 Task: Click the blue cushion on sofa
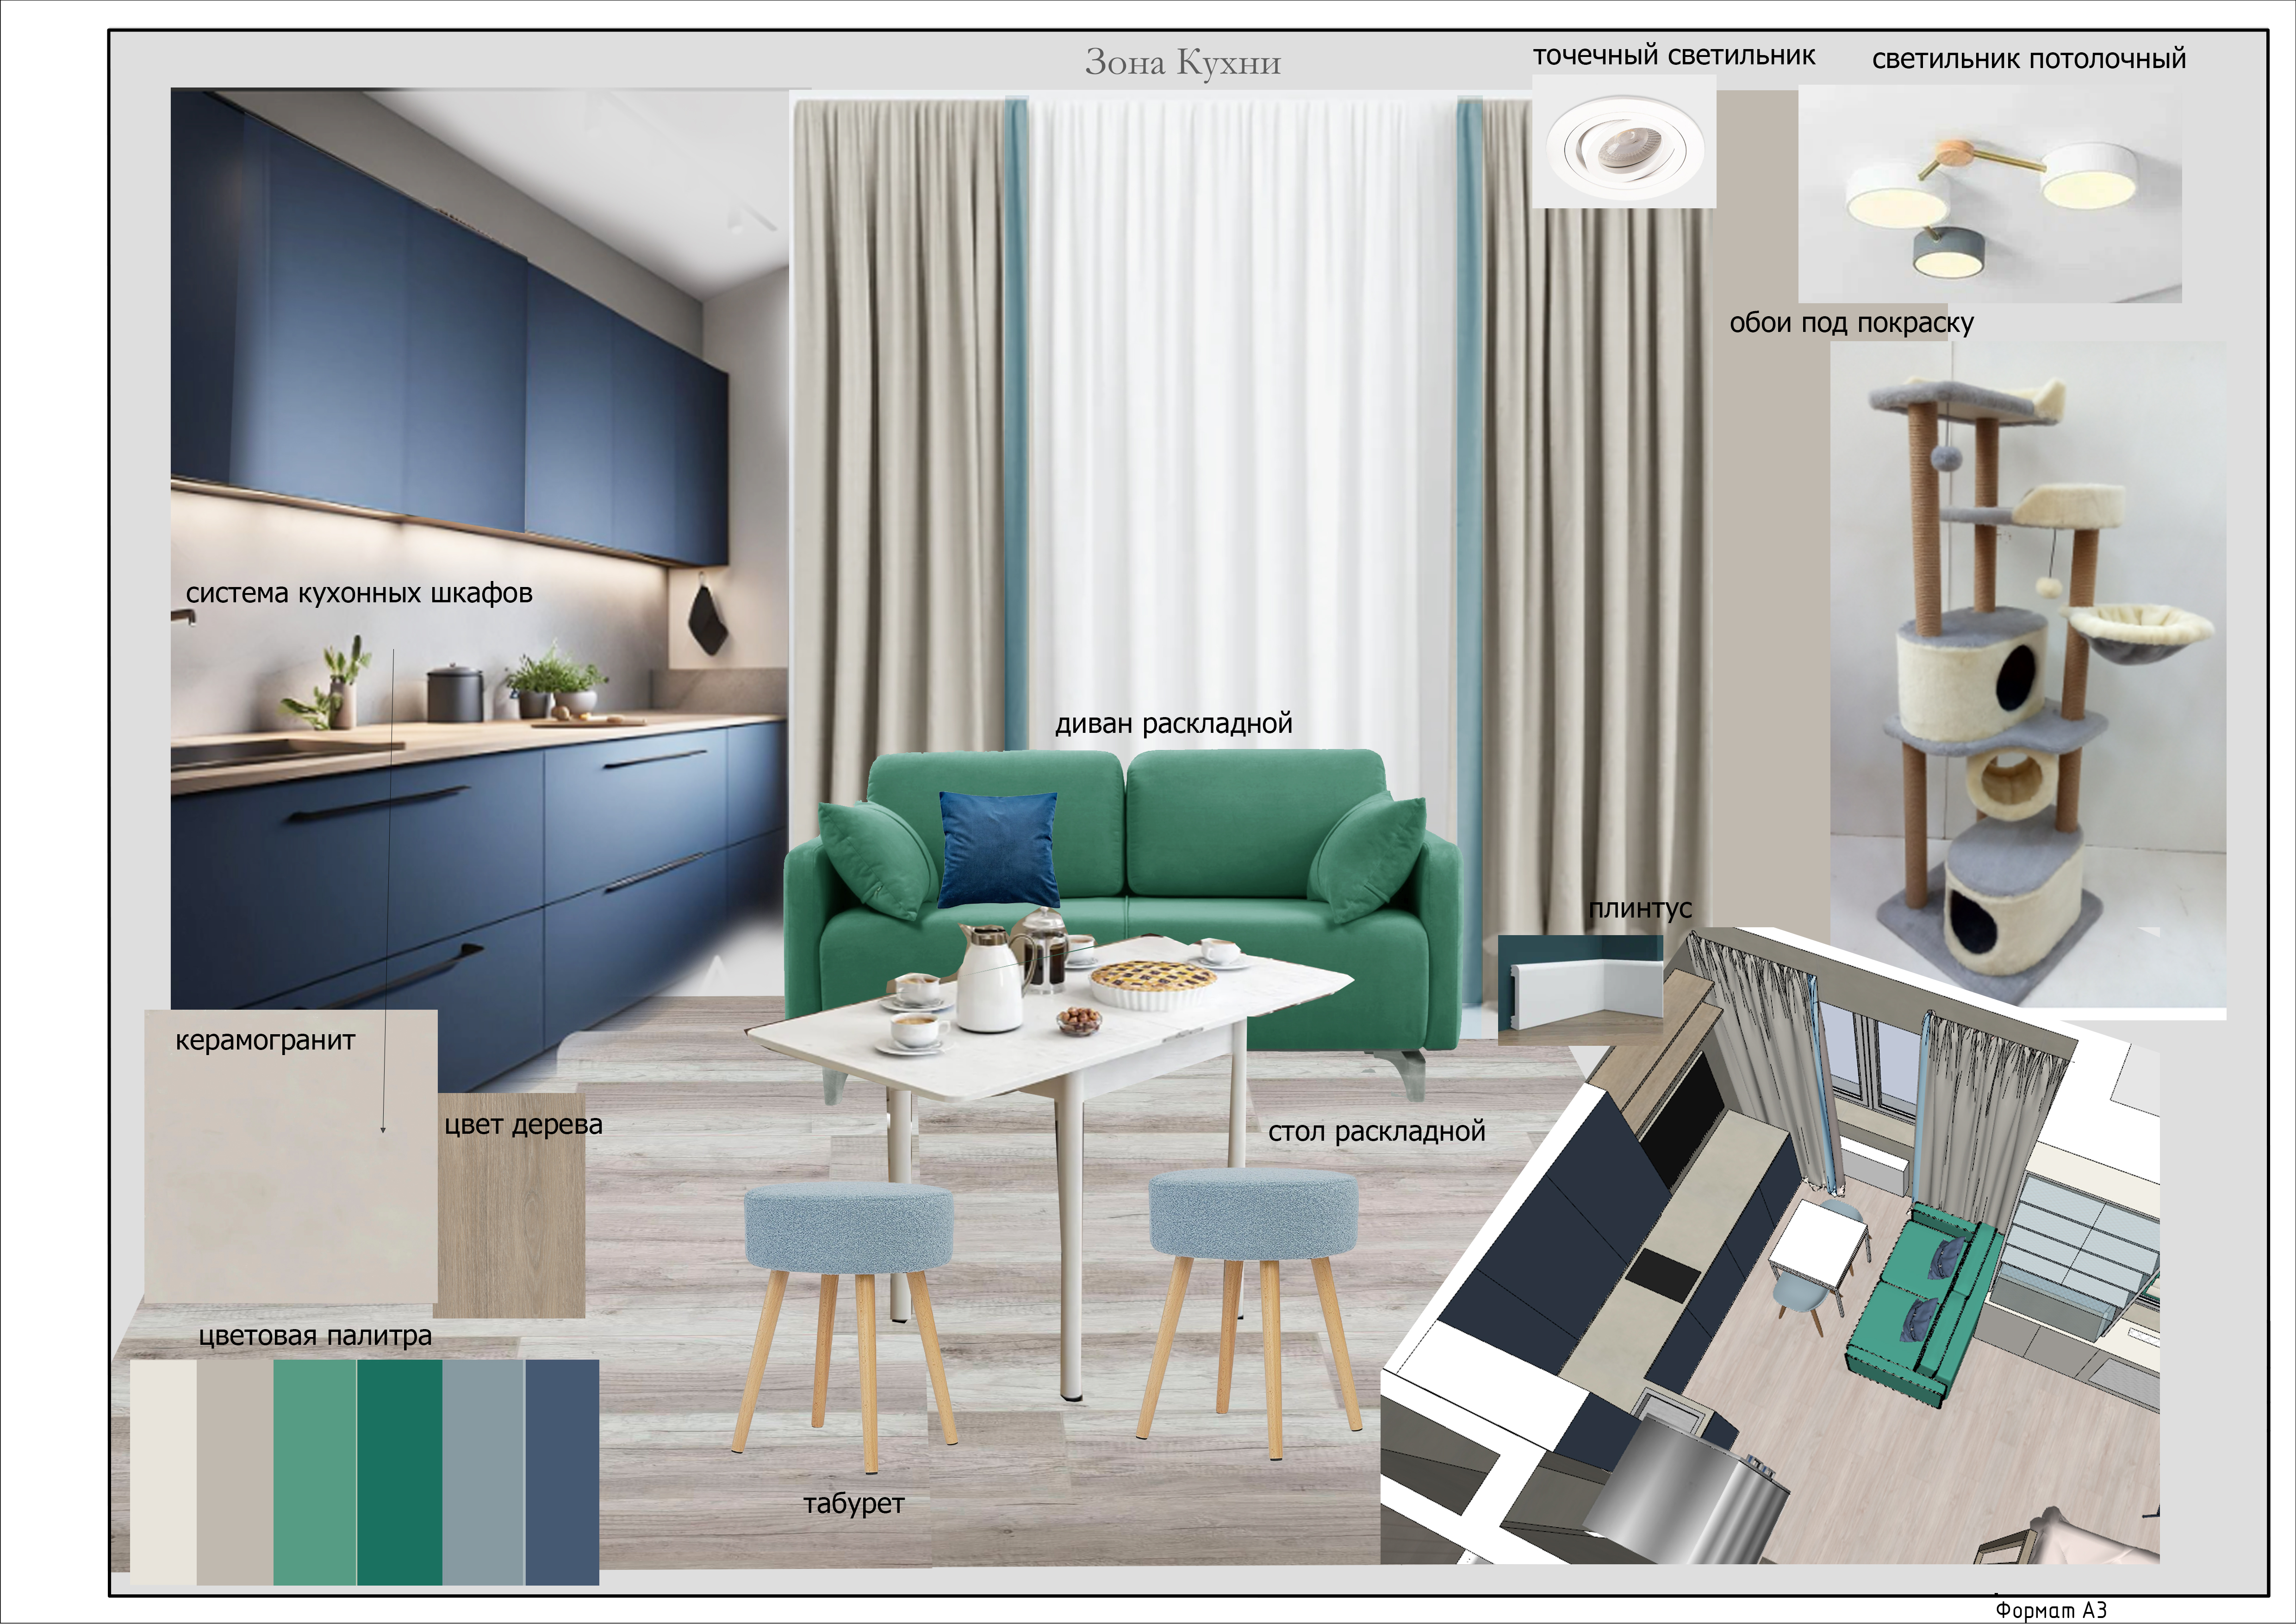tap(998, 849)
